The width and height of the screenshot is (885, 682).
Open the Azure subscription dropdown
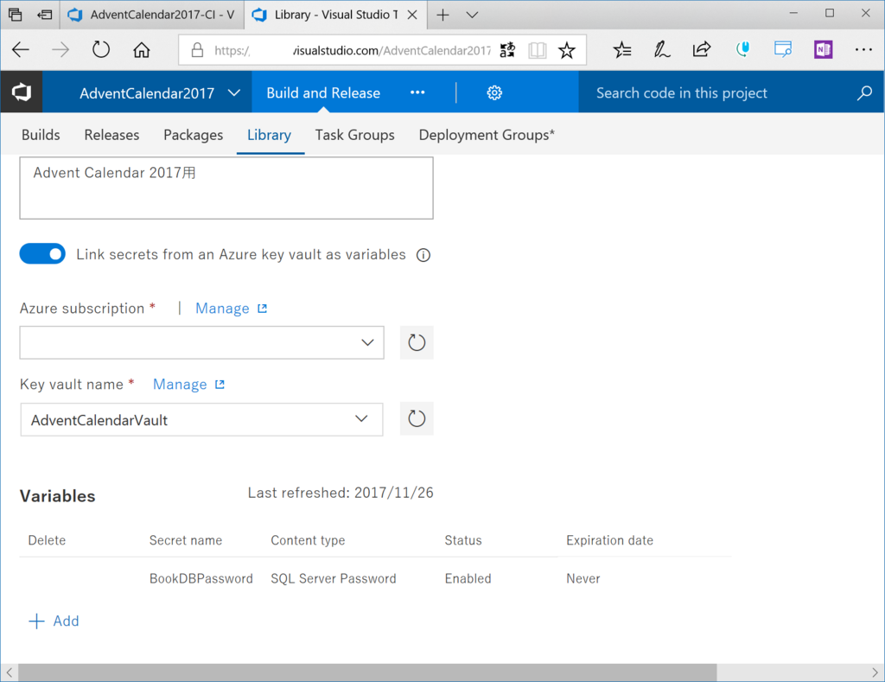coord(202,342)
